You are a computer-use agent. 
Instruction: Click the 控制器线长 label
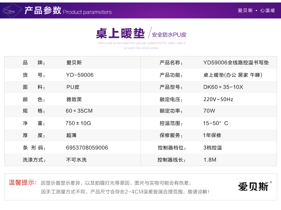(171, 160)
